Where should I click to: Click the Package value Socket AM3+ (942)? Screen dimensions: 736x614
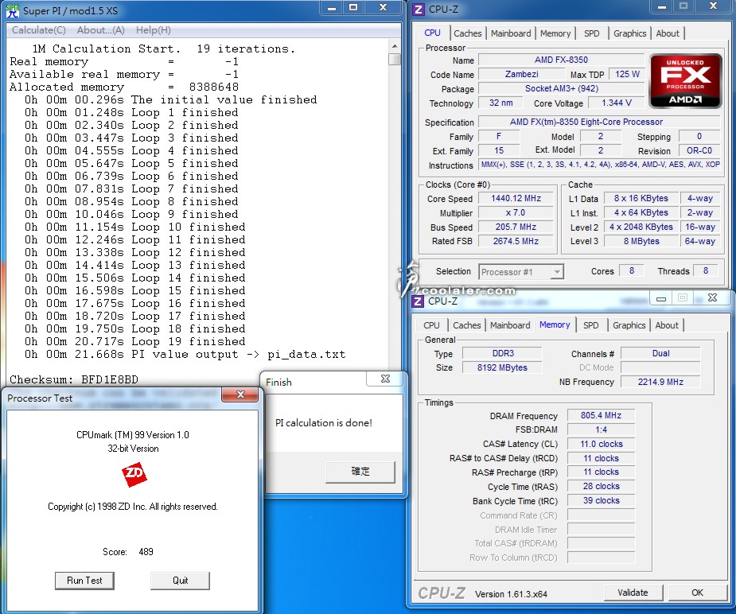coord(561,88)
